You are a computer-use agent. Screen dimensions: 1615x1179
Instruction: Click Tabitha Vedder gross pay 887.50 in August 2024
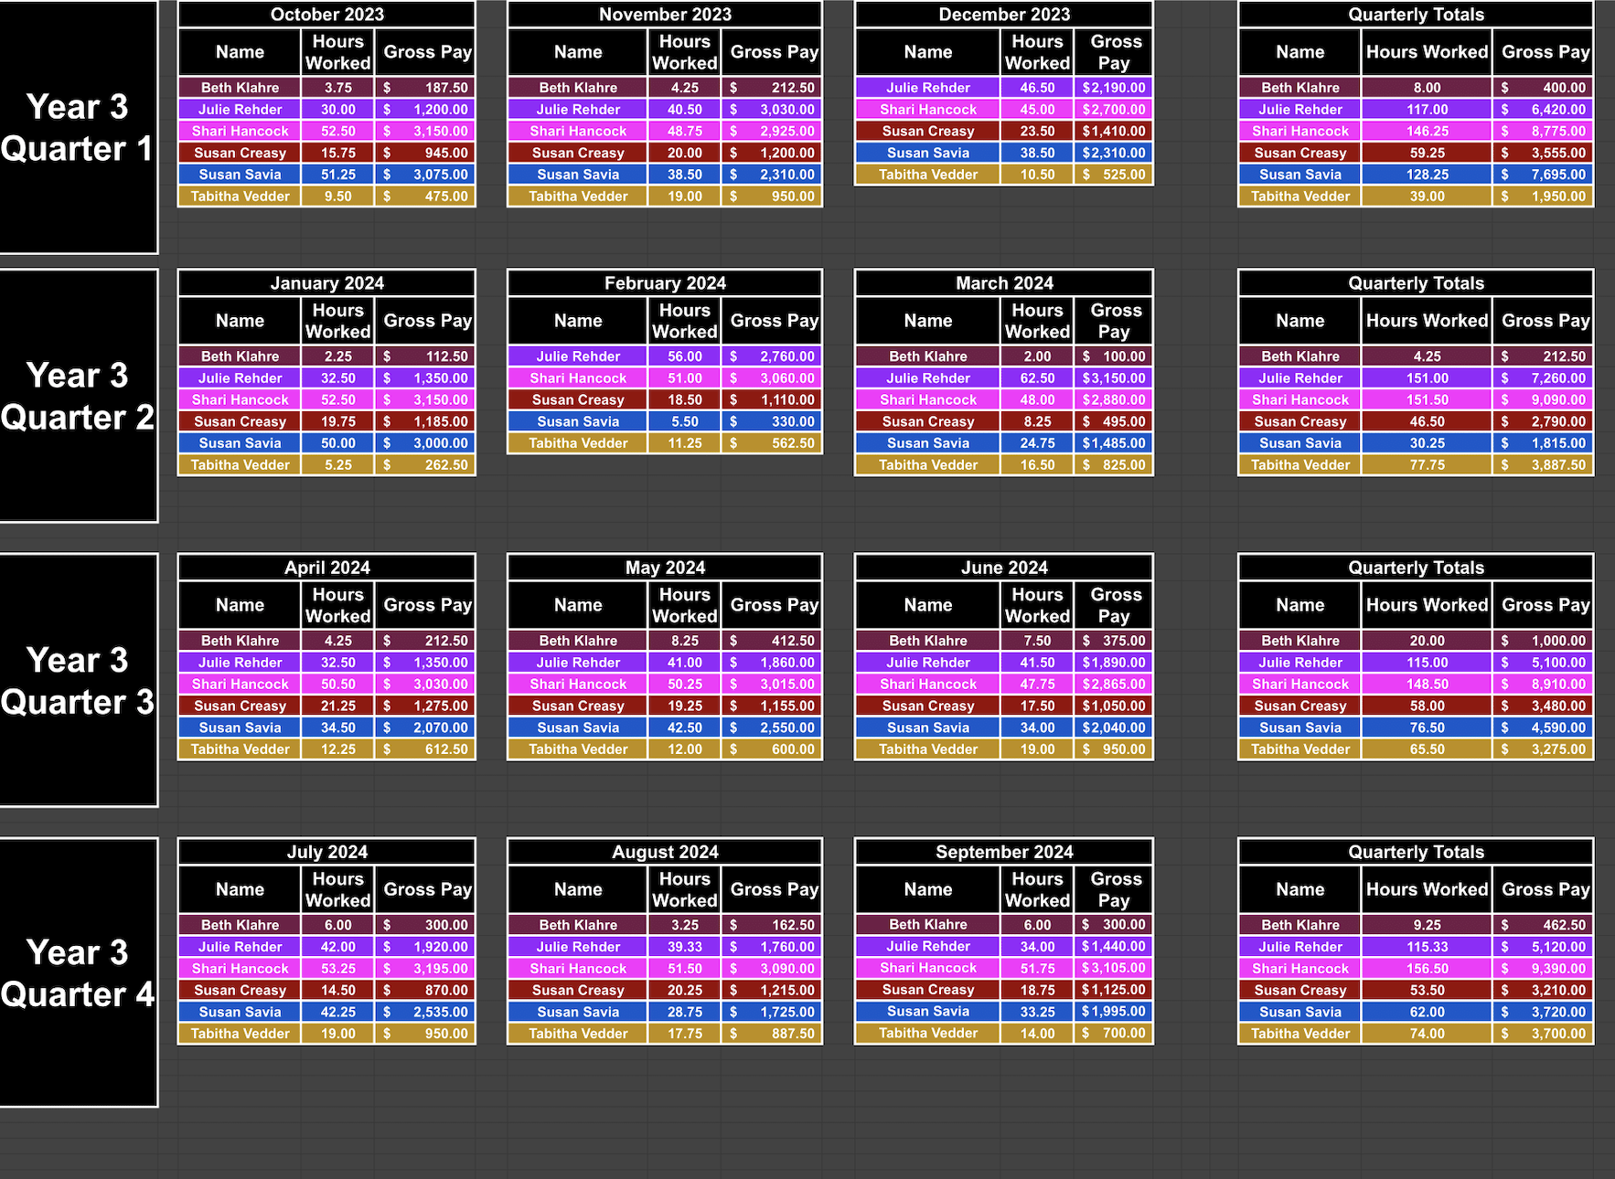click(x=773, y=1034)
